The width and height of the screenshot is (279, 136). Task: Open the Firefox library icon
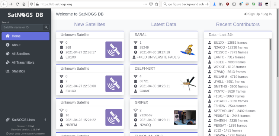(221, 4)
